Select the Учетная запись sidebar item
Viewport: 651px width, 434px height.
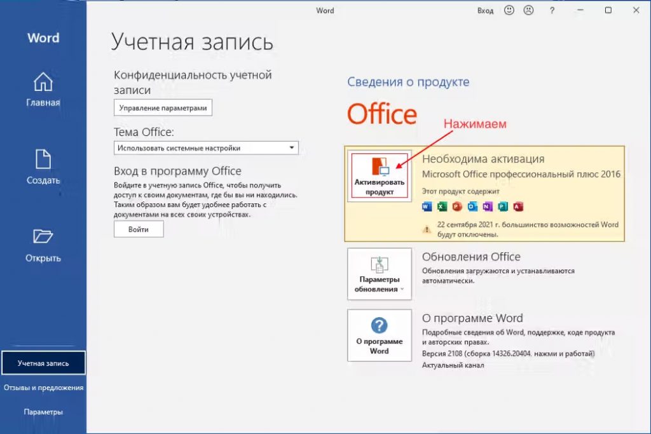point(42,362)
